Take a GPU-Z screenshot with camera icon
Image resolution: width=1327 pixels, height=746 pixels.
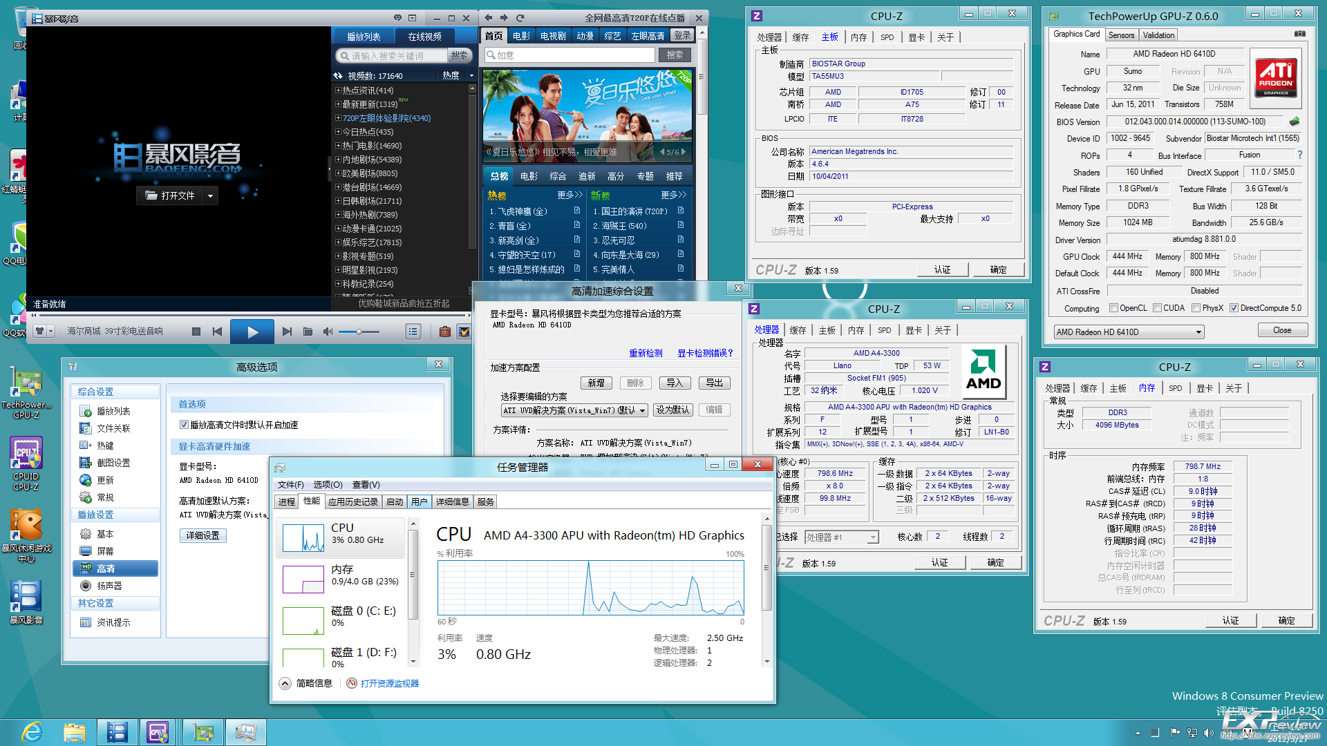[1299, 34]
